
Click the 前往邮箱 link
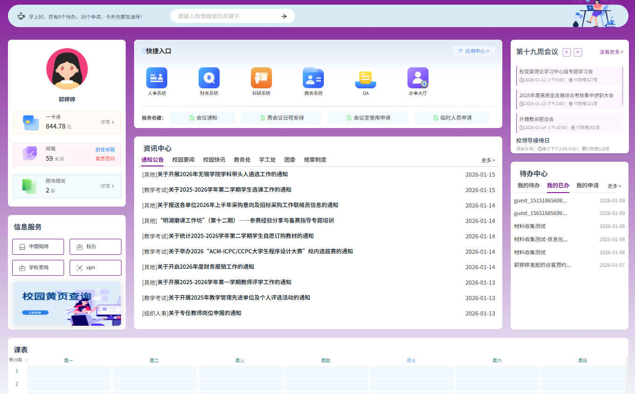click(105, 150)
